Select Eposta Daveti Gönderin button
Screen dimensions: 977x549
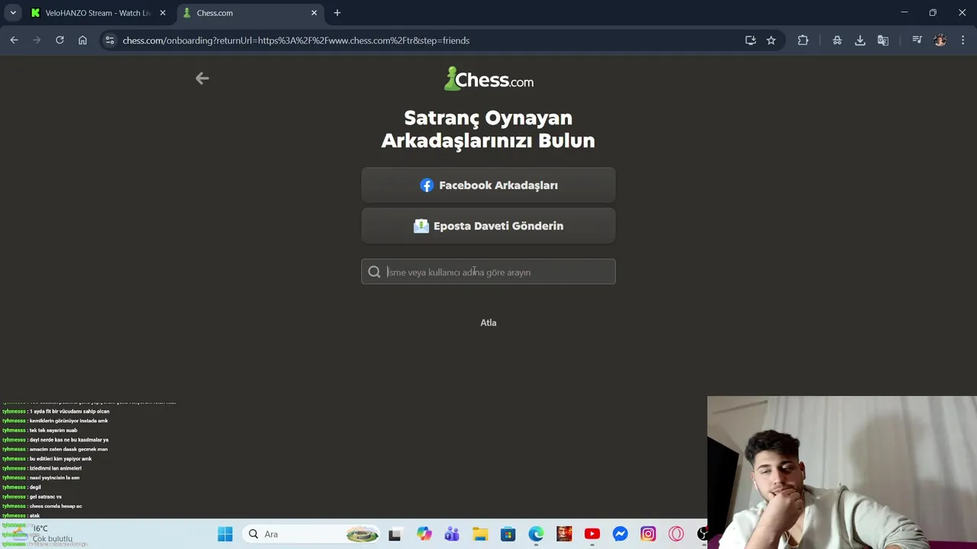pyautogui.click(x=488, y=226)
